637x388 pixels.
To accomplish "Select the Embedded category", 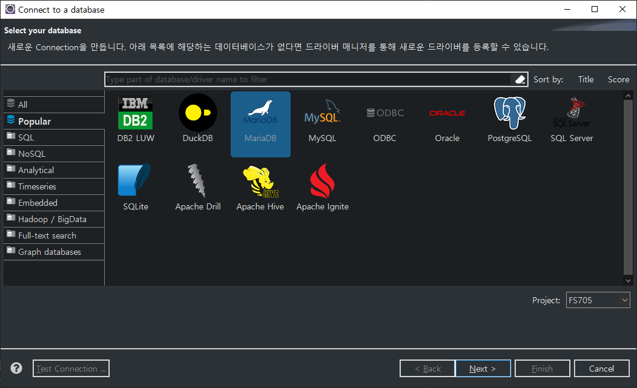I will (54, 202).
